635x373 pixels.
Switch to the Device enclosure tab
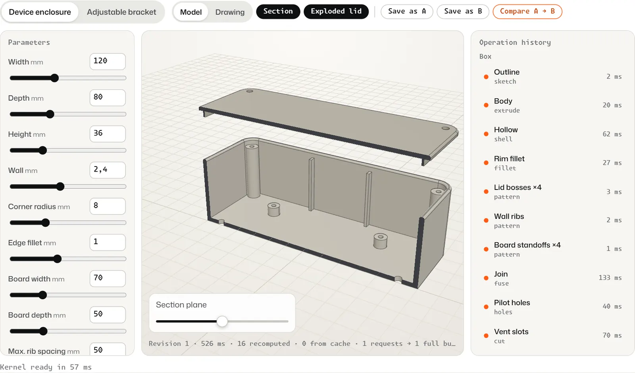pyautogui.click(x=40, y=12)
